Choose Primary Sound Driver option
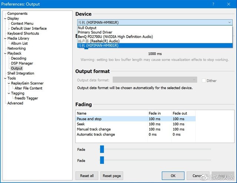Viewport: 237px width, 183px height. (95, 32)
